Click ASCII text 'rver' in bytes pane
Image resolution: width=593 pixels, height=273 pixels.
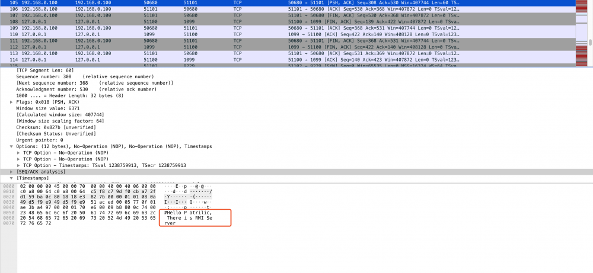click(x=170, y=223)
